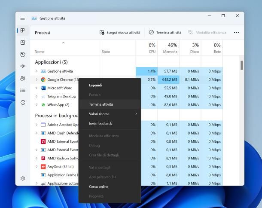262x208 pixels.
Task: Select the Applicazioni (5) group header
Action: 51,62
